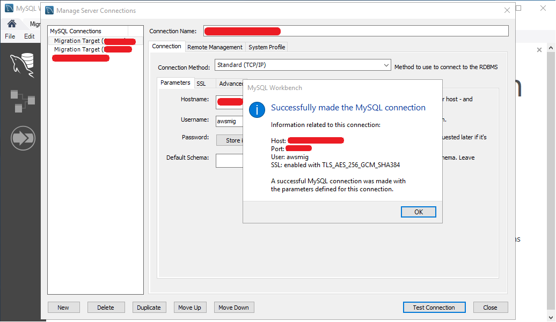The width and height of the screenshot is (556, 322).
Task: Click the Duplicate connection button
Action: (149, 308)
